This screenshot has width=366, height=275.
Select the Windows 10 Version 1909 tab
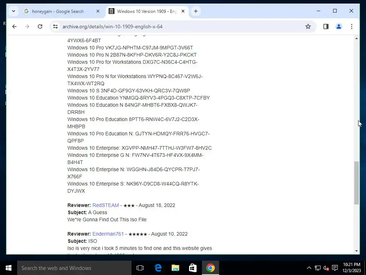(x=147, y=11)
